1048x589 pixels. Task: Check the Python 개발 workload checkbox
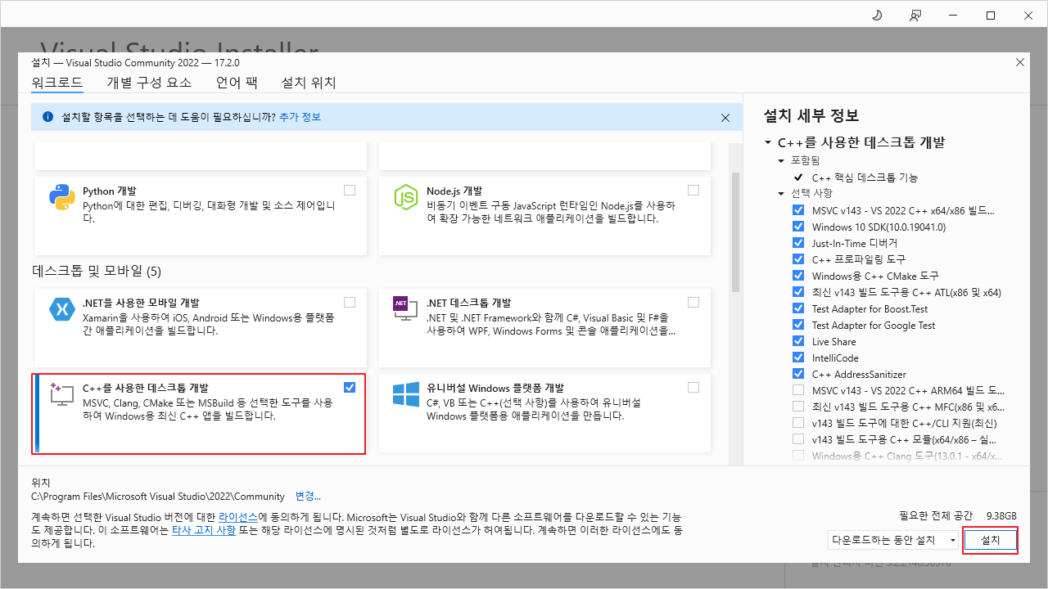350,190
